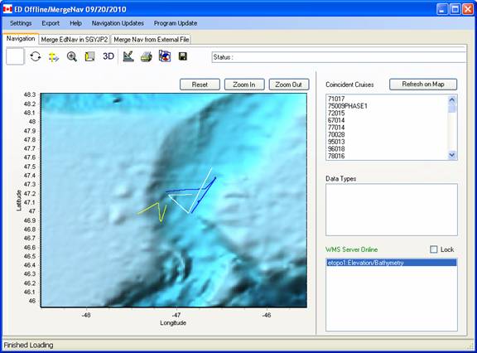The image size is (477, 353).
Task: Enable the Lock checkbox
Action: [x=433, y=249]
